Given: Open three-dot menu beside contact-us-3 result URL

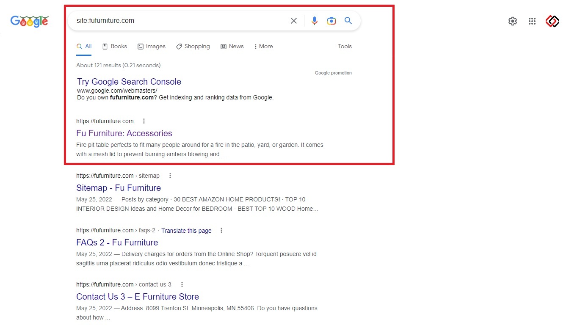Looking at the screenshot, I should [182, 284].
